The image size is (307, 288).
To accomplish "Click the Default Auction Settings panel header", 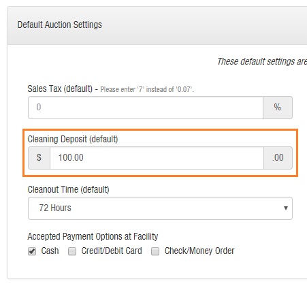I will tap(157, 25).
